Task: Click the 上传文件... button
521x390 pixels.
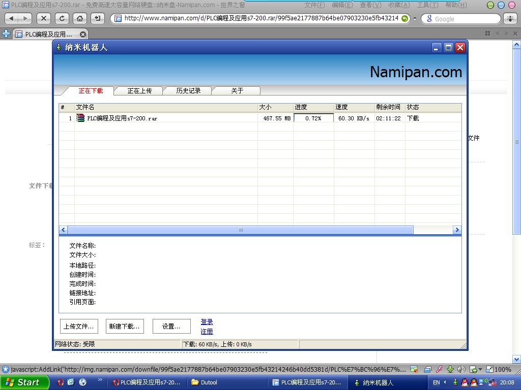Action: click(78, 327)
